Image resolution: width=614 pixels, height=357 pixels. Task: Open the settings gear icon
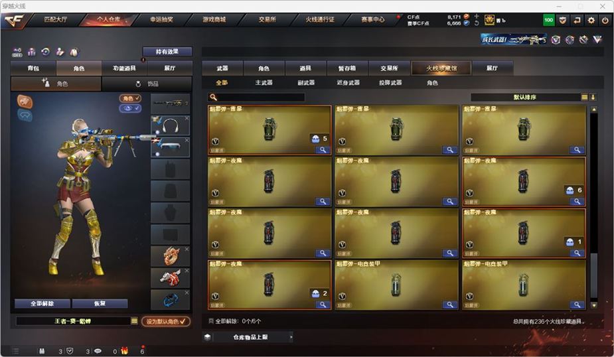pyautogui.click(x=591, y=21)
